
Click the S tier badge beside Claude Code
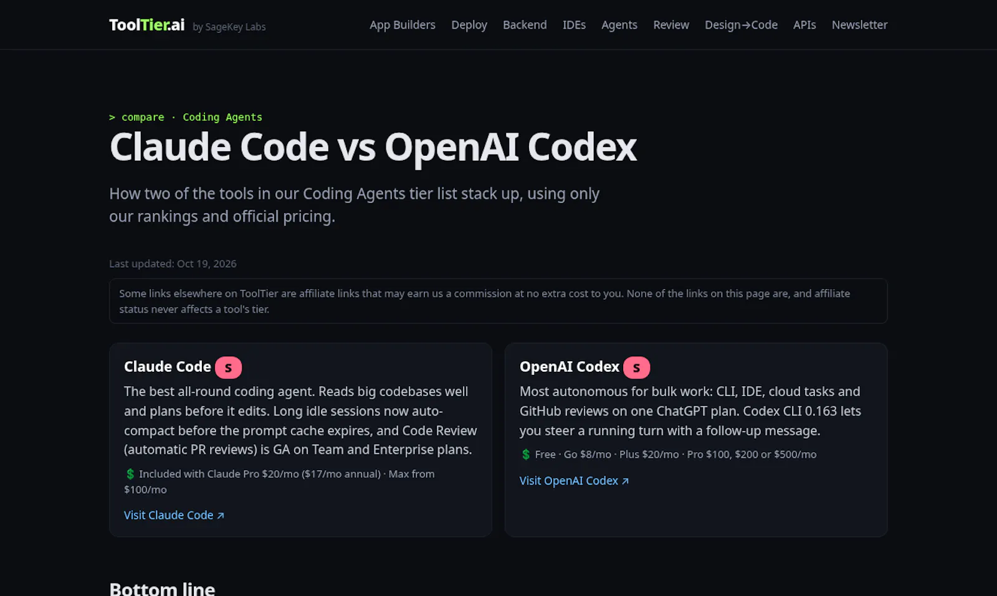click(x=228, y=367)
